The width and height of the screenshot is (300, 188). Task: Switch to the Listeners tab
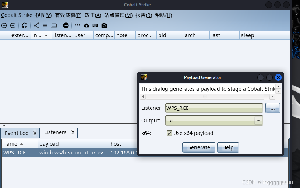tap(55, 132)
